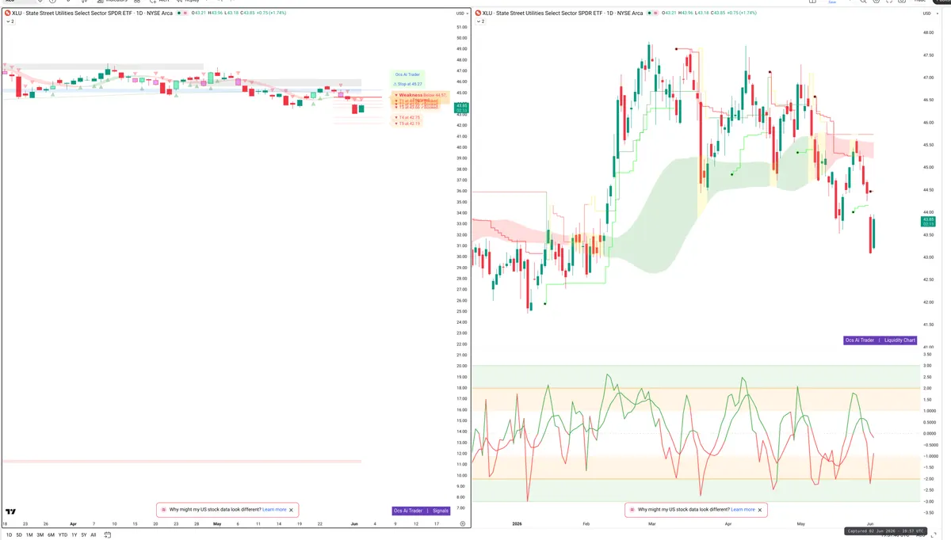Click green Ocs Ai Trader label box
This screenshot has width=951, height=540.
pos(407,74)
